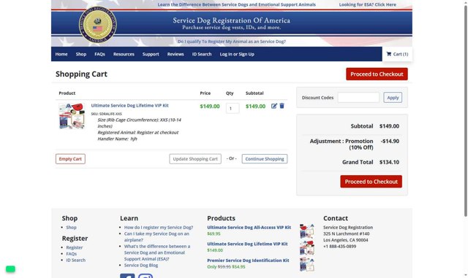Open Premier Service Dog Identification Kit footer link
This screenshot has height=278, width=468.
click(x=248, y=260)
